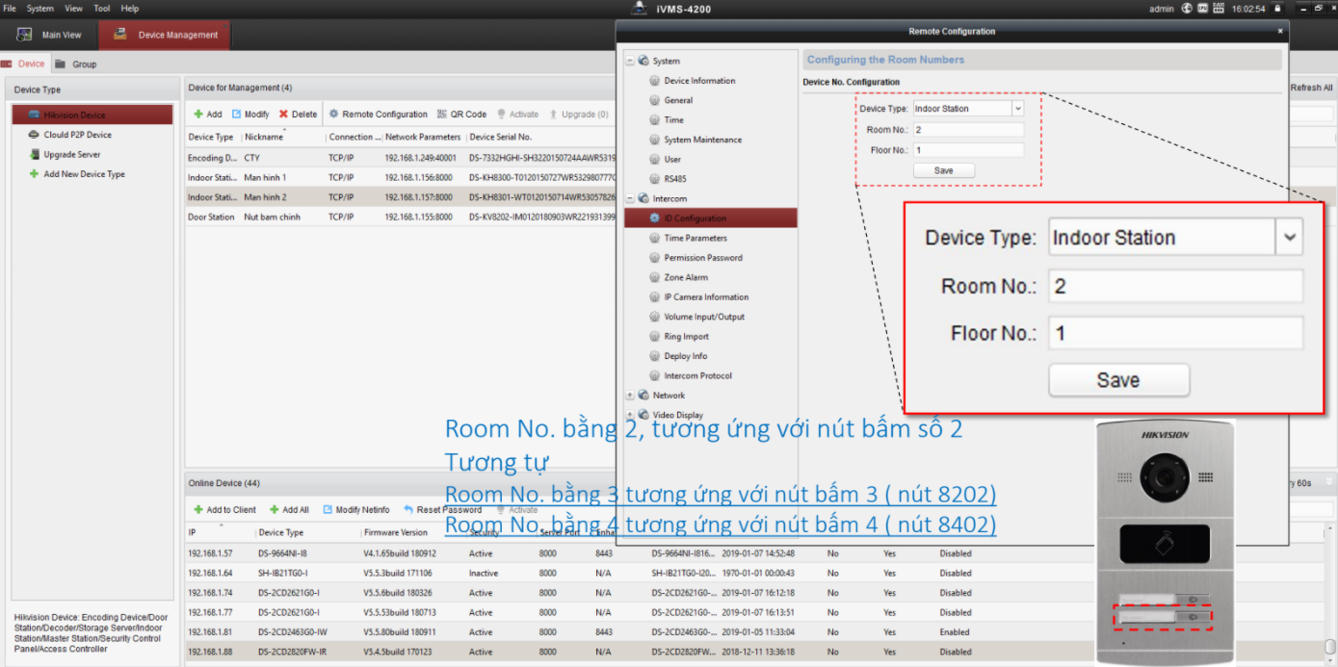Collapse the System tree node
This screenshot has width=1338, height=667.
[630, 61]
